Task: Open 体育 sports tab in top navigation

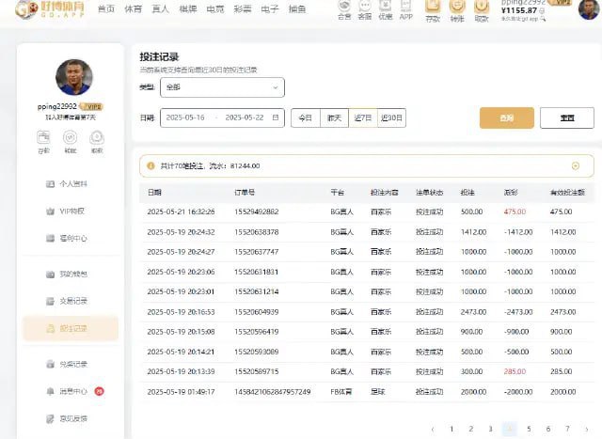Action: (x=135, y=8)
